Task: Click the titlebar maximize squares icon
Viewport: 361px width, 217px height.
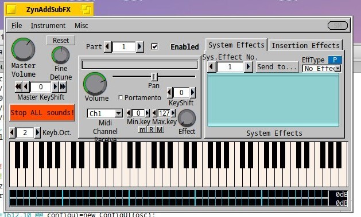Action: (x=86, y=9)
